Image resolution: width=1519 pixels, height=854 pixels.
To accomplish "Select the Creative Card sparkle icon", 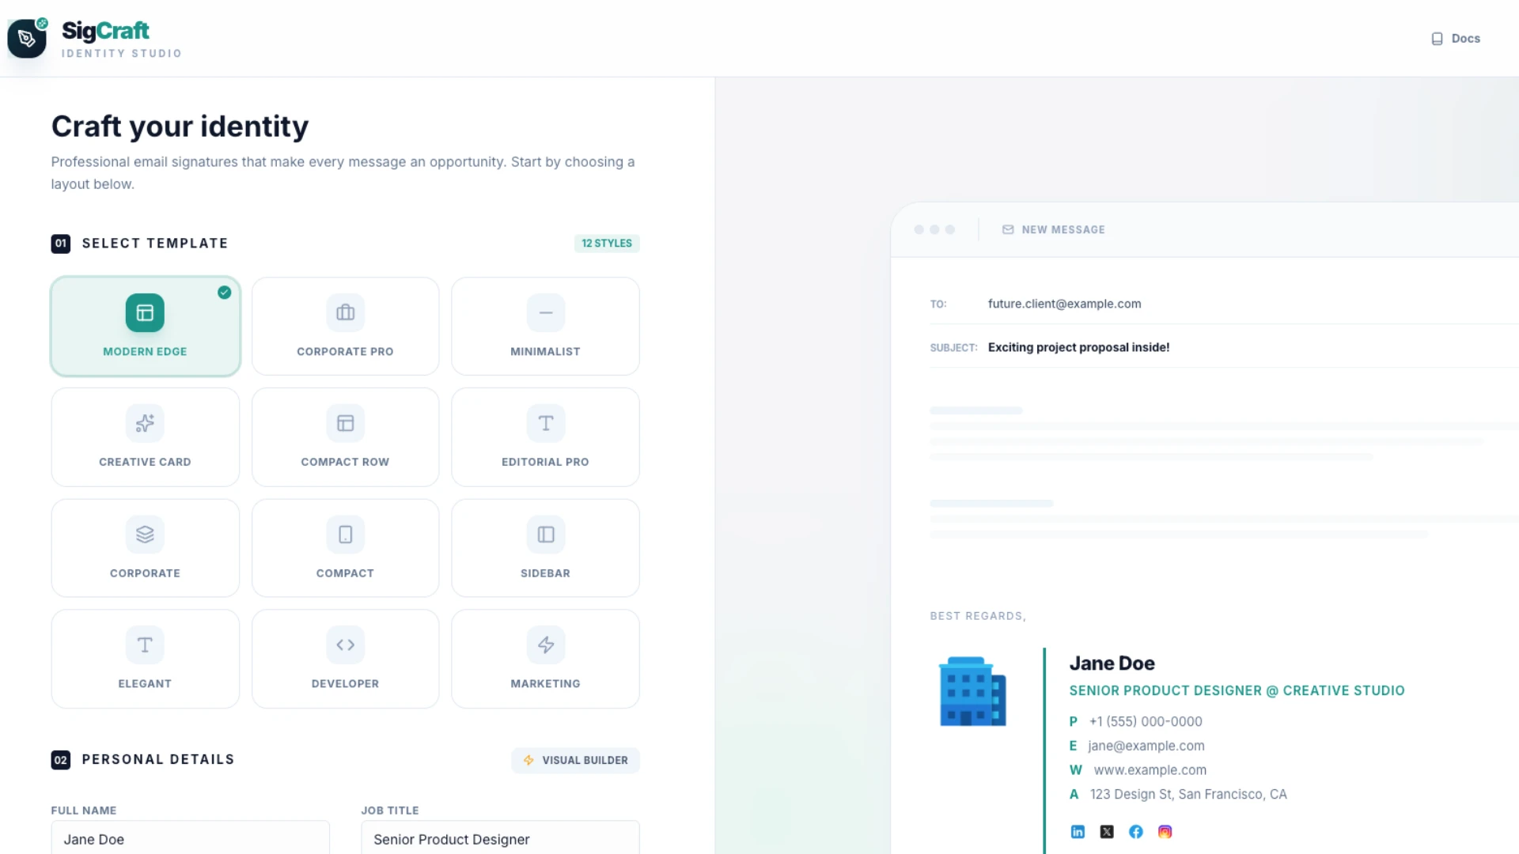I will coord(145,423).
